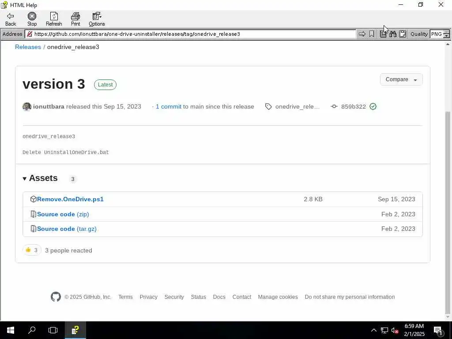This screenshot has height=339, width=452.
Task: Click Manage cookies in footer
Action: click(278, 297)
